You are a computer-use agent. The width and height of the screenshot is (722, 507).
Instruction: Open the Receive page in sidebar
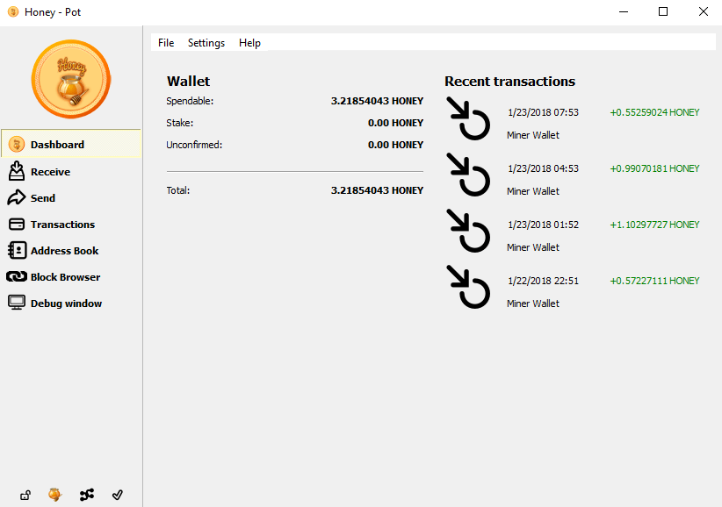[x=50, y=172]
